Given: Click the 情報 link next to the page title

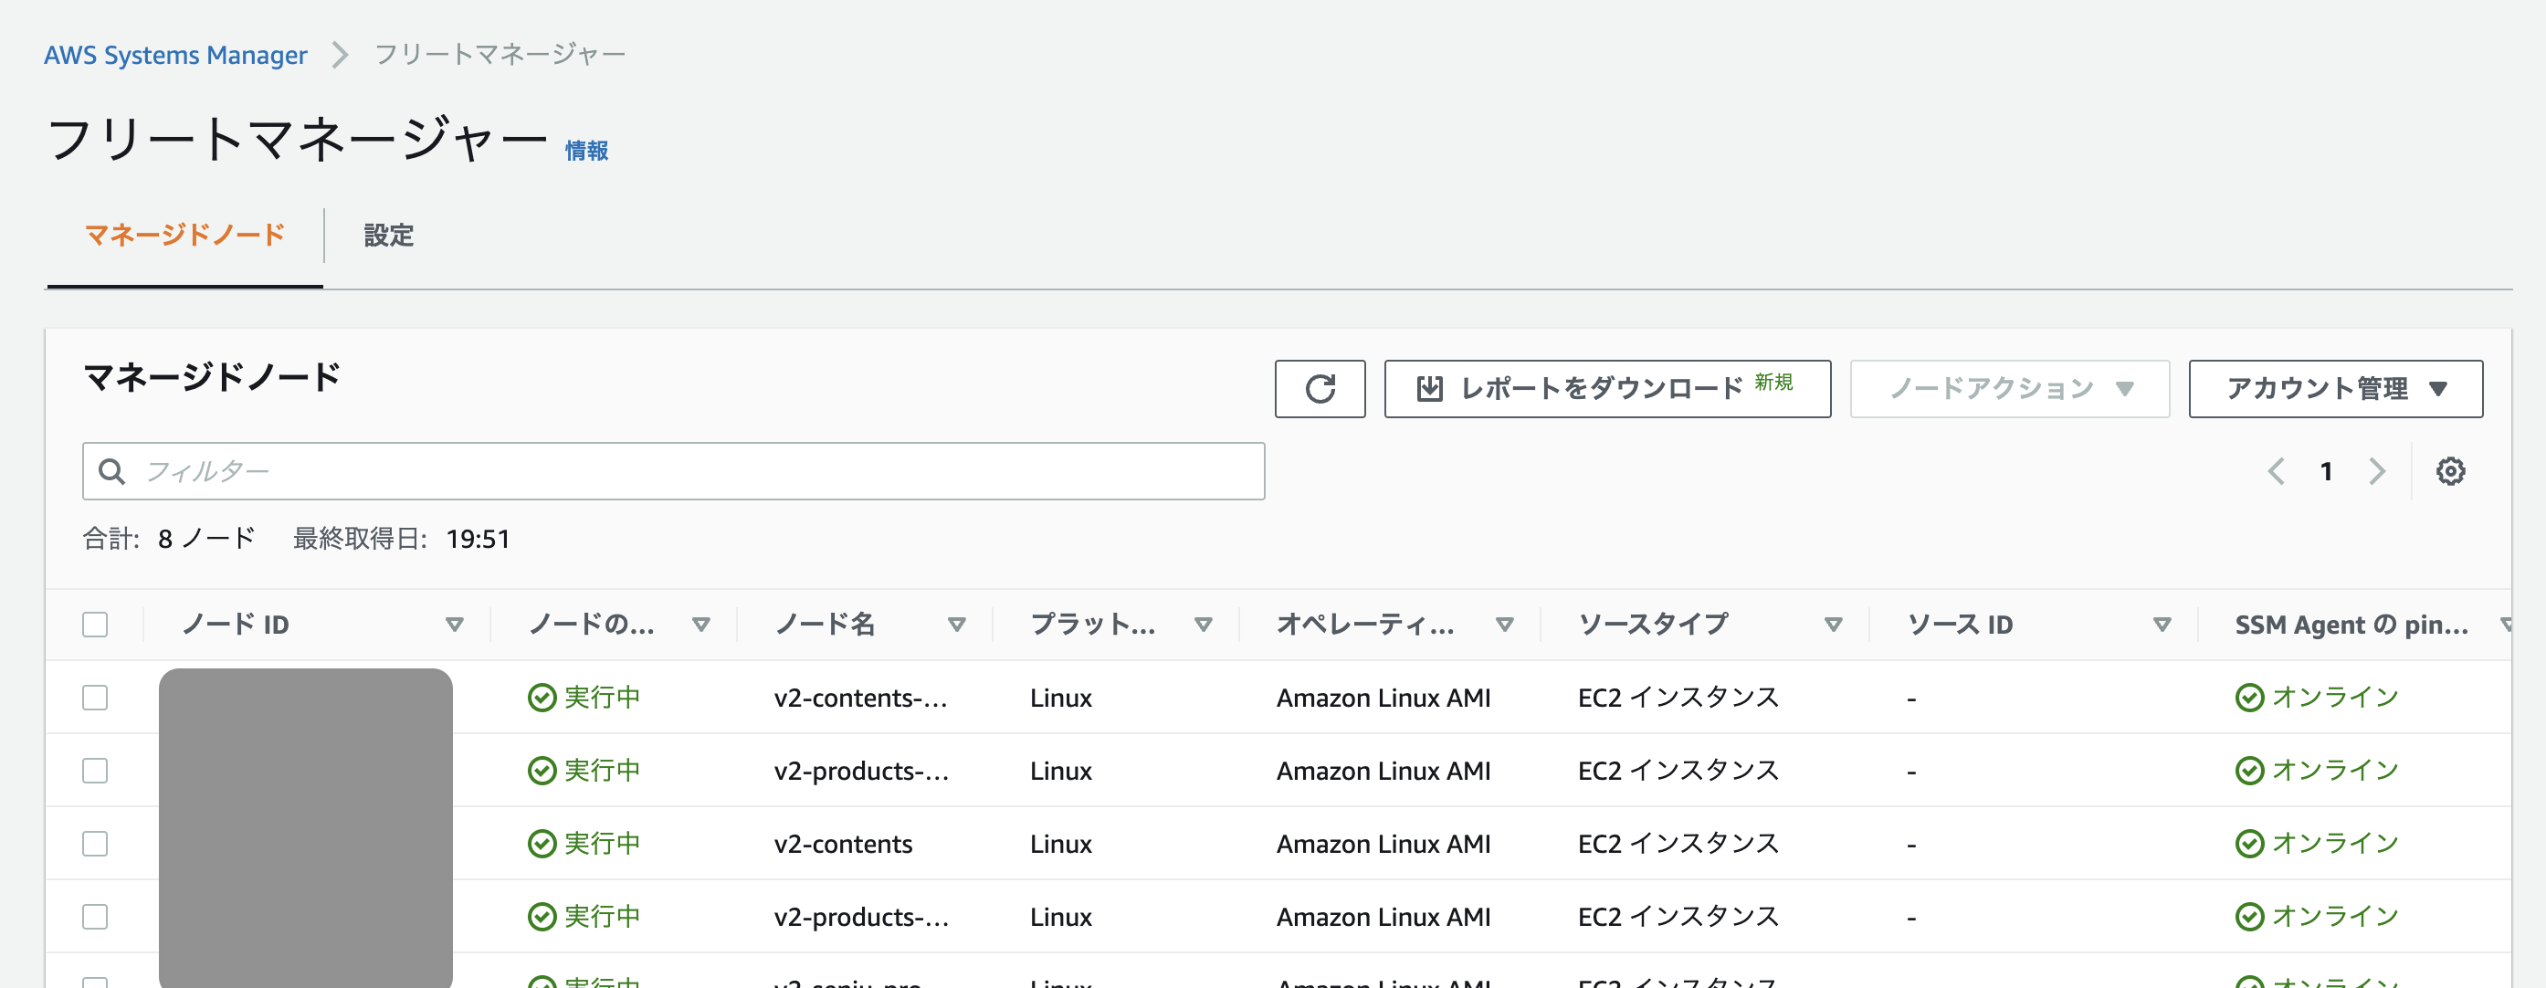Looking at the screenshot, I should 584,150.
